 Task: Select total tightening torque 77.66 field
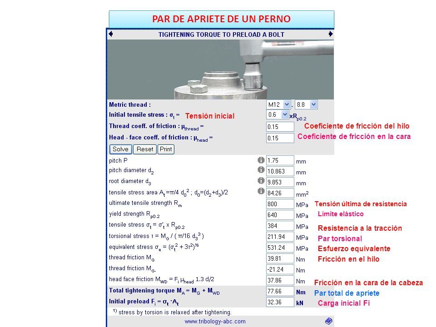[x=280, y=291]
